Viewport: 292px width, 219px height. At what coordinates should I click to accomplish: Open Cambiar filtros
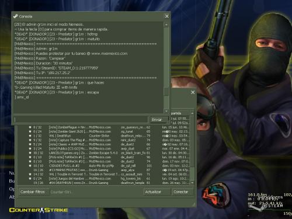click(33, 192)
